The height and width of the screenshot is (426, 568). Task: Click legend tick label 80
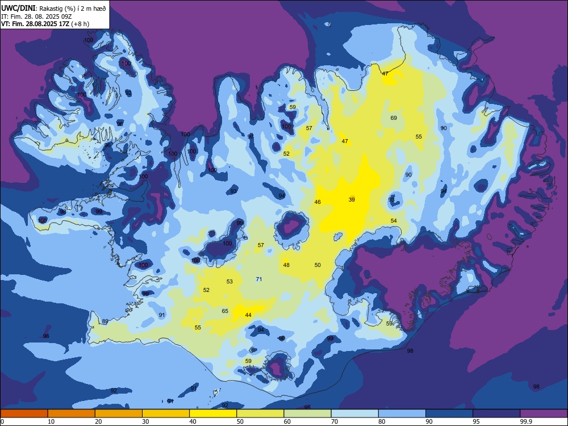[382, 421]
